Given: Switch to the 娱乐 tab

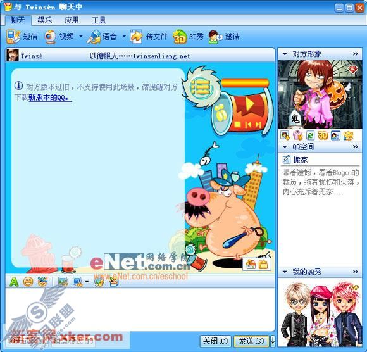Looking at the screenshot, I should click(45, 20).
